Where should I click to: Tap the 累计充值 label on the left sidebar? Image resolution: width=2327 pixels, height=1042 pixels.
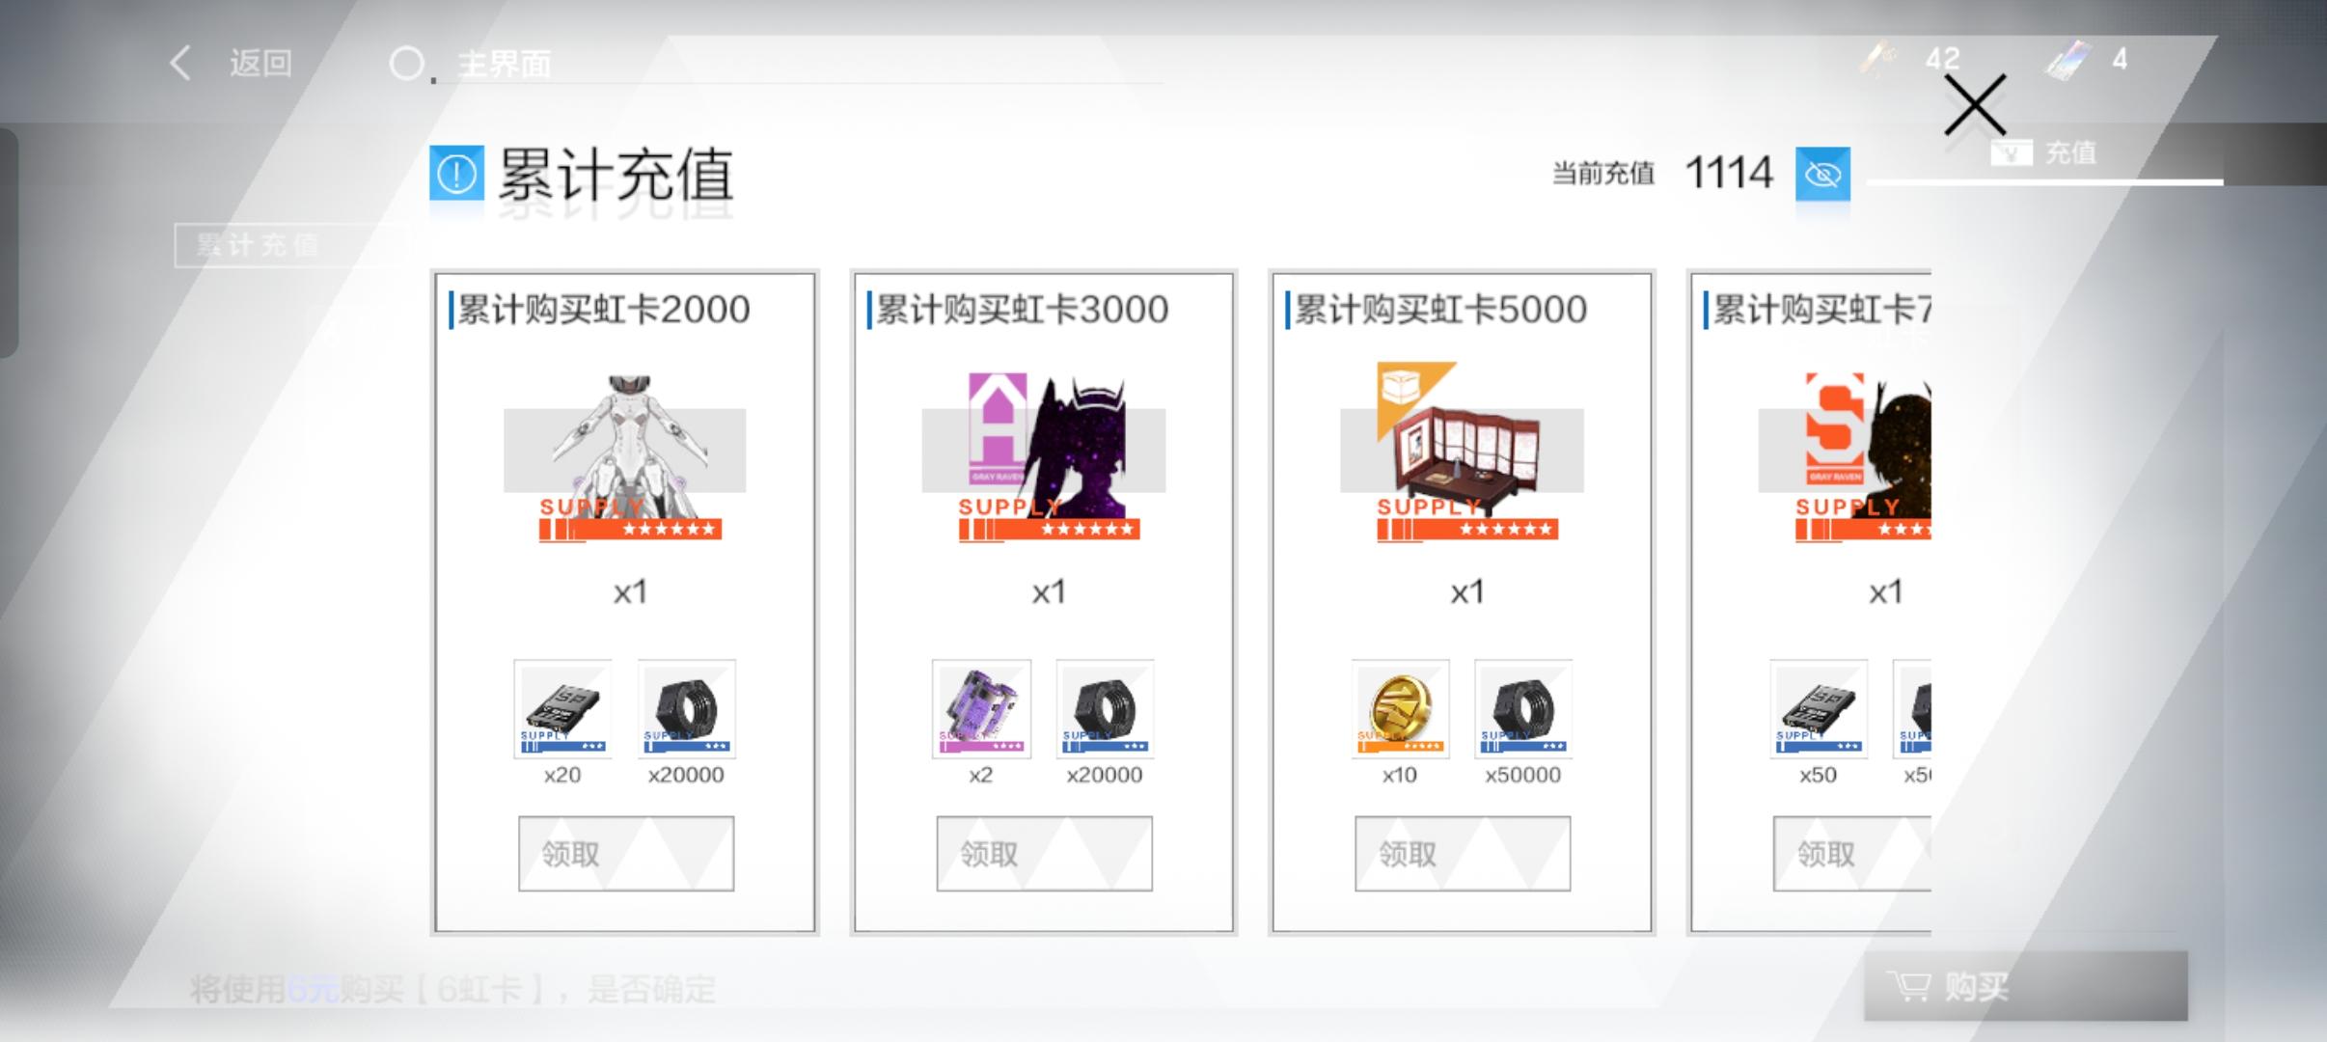[259, 245]
